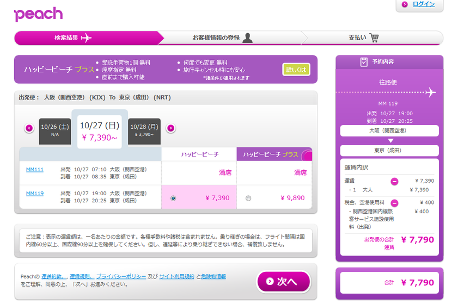Open the 運送約款 link
The height and width of the screenshot is (304, 452).
click(x=53, y=277)
